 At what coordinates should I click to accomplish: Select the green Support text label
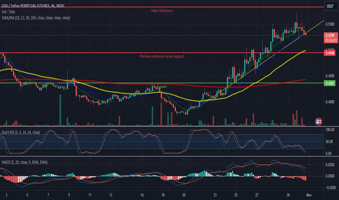pyautogui.click(x=162, y=87)
